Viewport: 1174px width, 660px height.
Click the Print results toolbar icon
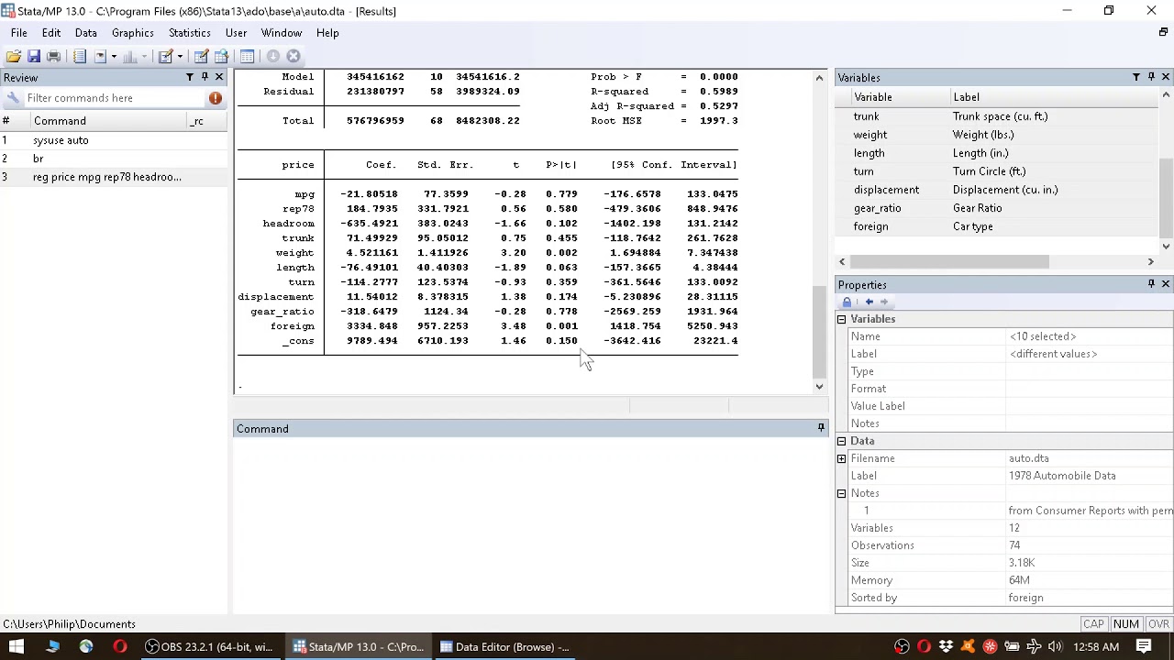[53, 56]
